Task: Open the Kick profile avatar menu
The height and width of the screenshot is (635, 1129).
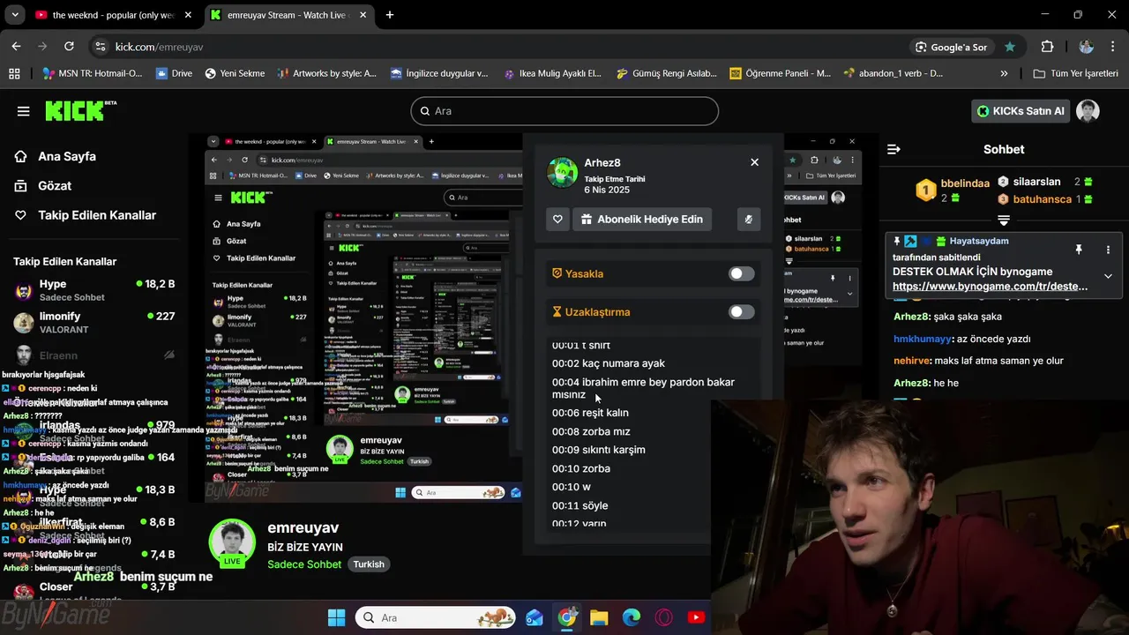Action: (1088, 111)
